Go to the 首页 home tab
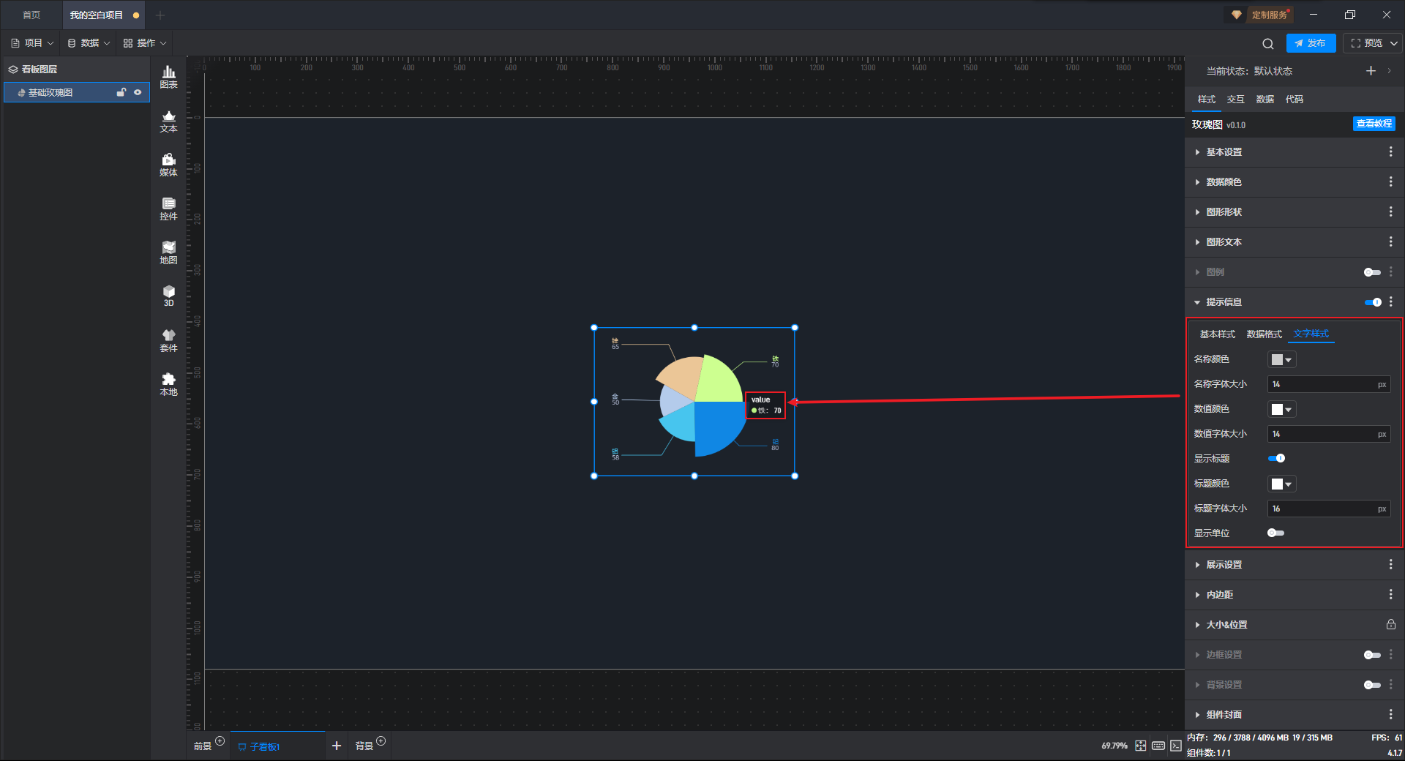 point(31,15)
